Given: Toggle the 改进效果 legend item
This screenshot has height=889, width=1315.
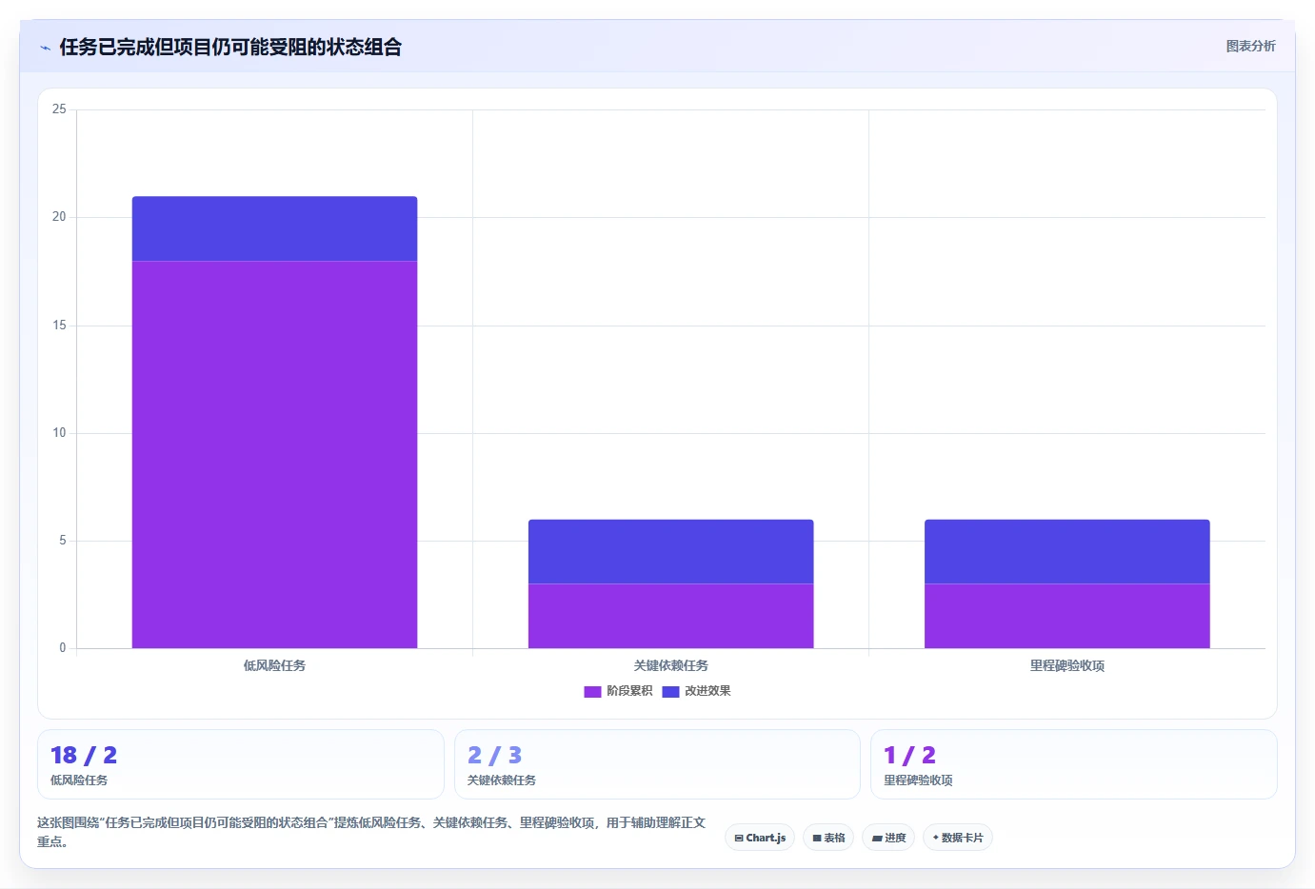Looking at the screenshot, I should pos(696,691).
